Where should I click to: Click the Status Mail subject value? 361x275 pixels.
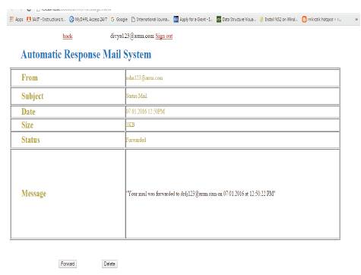137,96
